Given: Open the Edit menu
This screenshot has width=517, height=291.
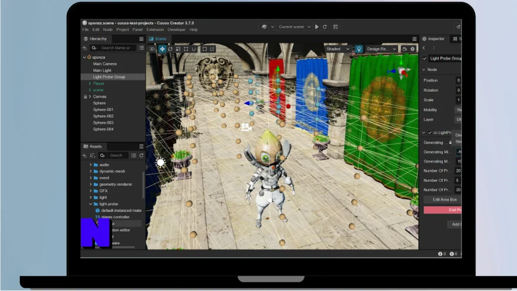Looking at the screenshot, I should (96, 30).
